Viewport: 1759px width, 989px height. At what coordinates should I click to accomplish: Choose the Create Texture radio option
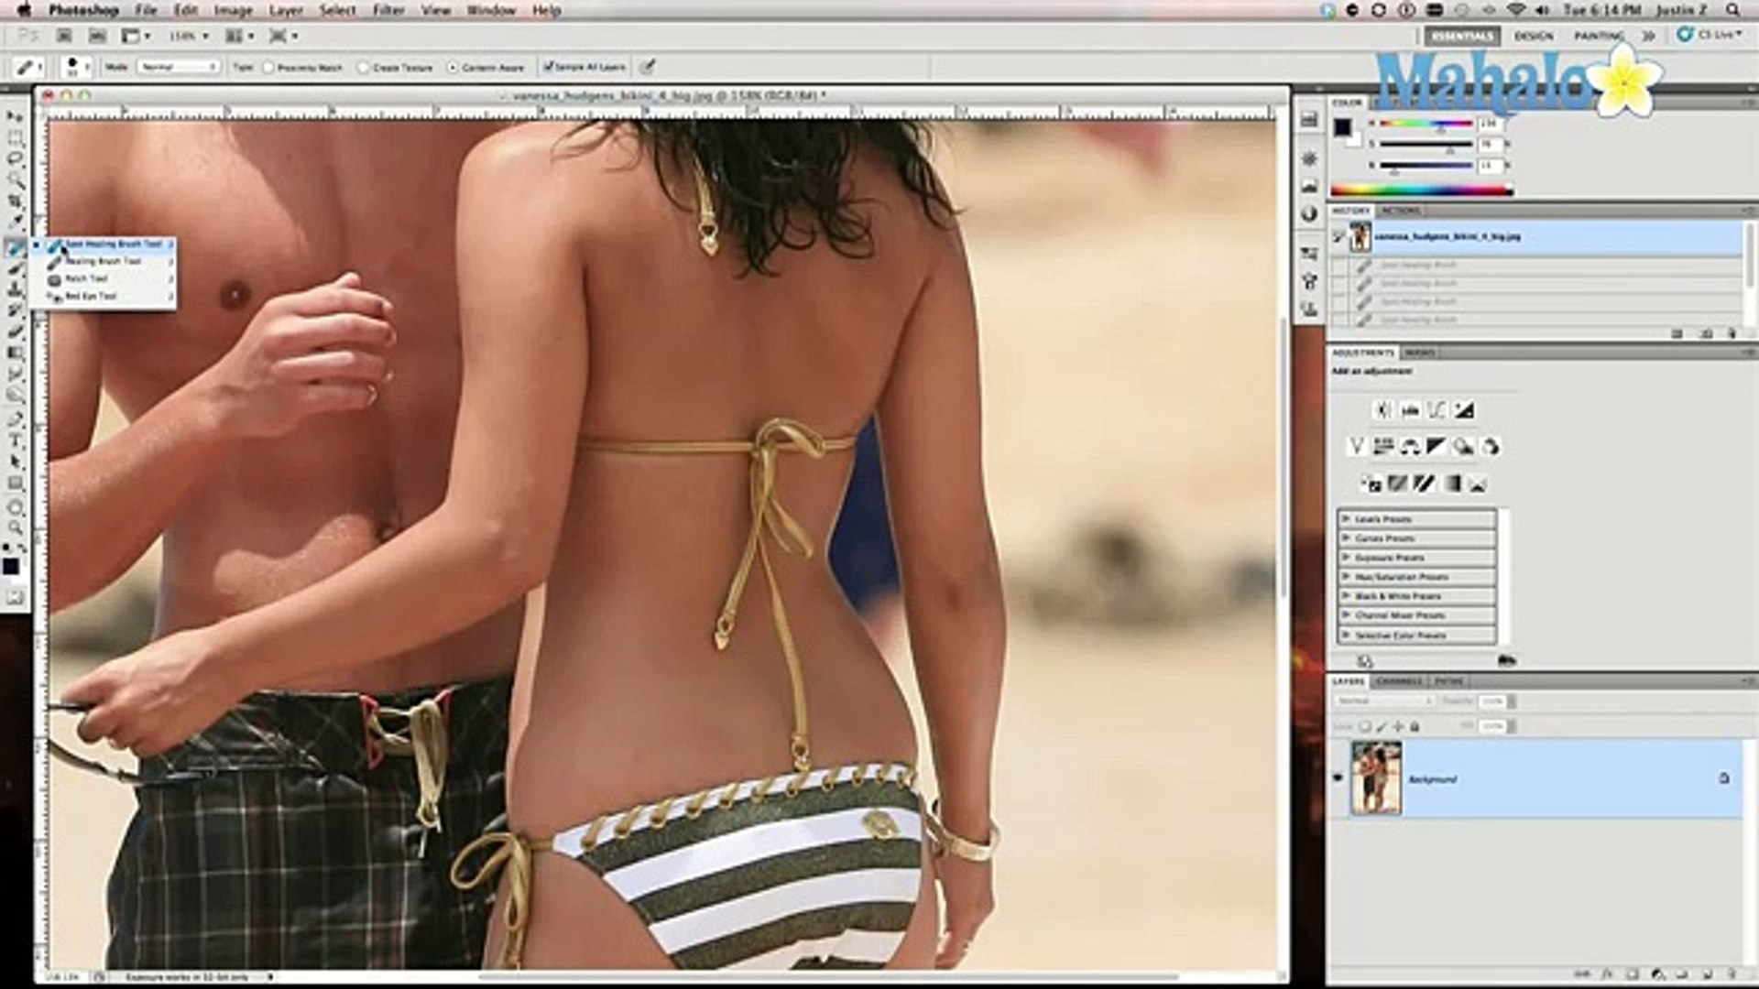click(x=364, y=68)
